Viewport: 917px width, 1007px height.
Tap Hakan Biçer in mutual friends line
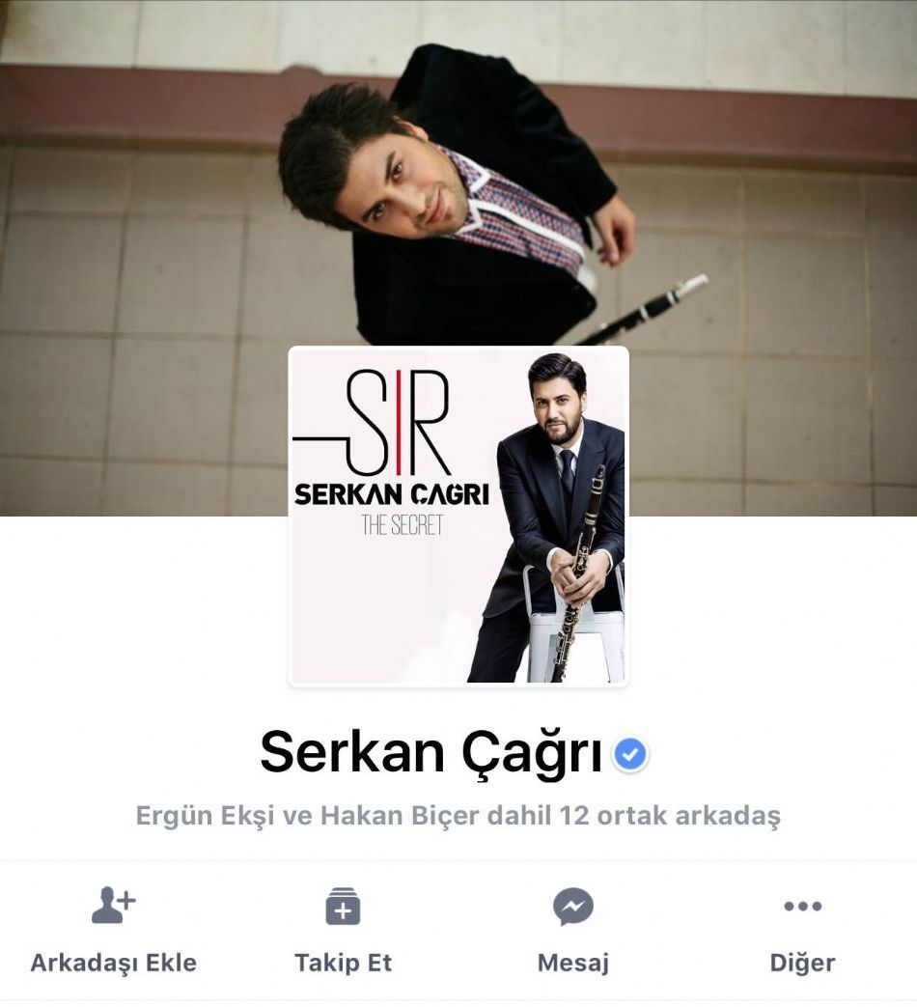[x=400, y=816]
